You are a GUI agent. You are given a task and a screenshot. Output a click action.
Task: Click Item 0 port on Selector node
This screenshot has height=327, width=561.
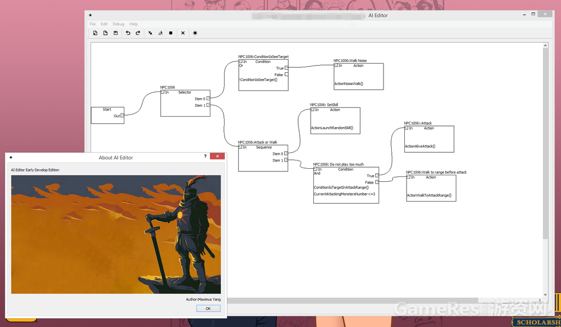click(208, 99)
